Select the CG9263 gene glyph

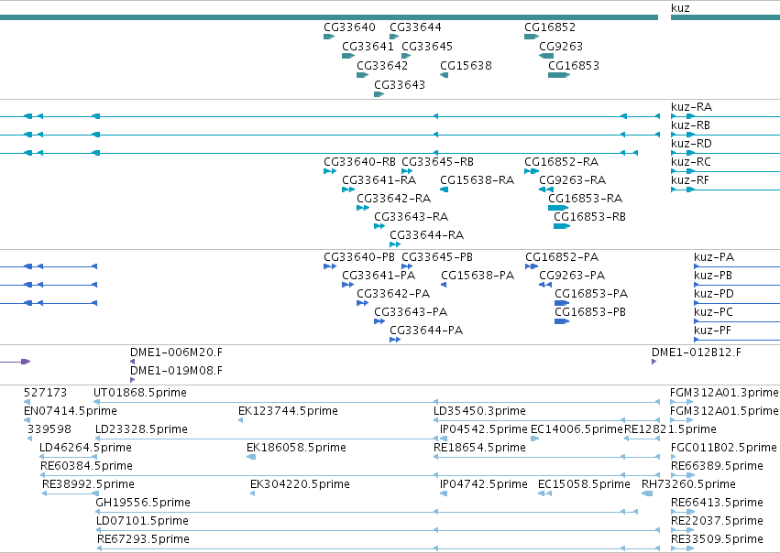(546, 56)
